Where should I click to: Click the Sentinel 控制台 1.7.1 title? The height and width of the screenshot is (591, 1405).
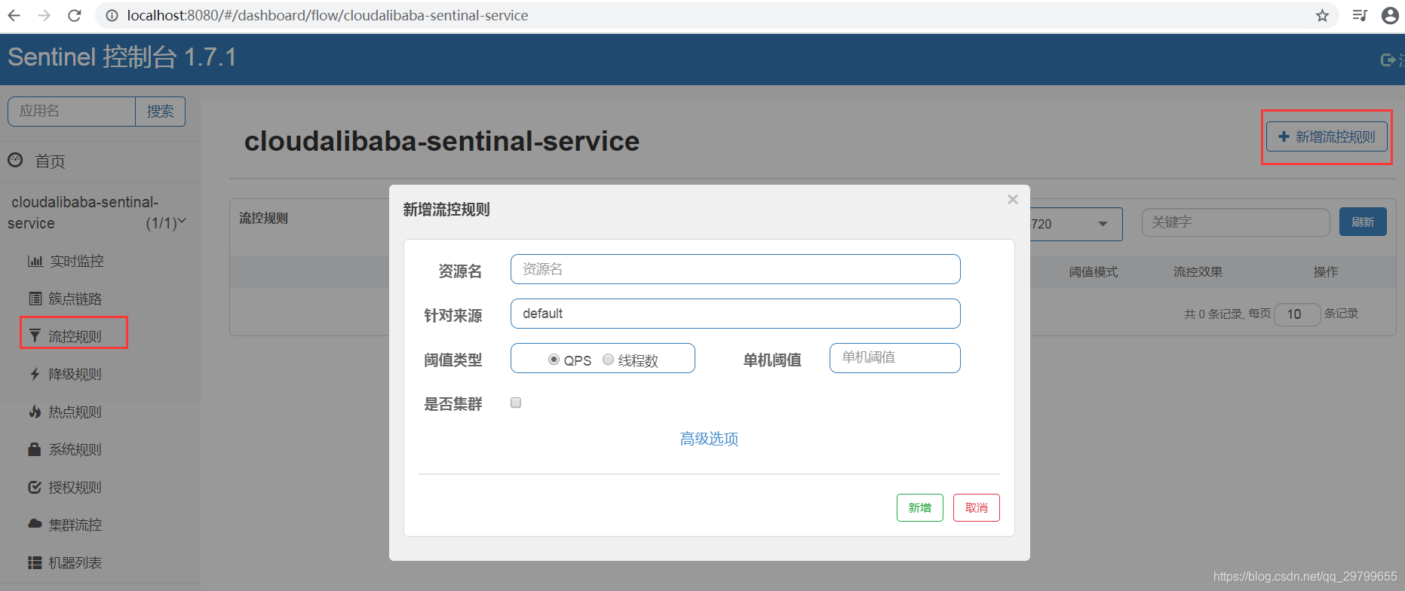(122, 57)
